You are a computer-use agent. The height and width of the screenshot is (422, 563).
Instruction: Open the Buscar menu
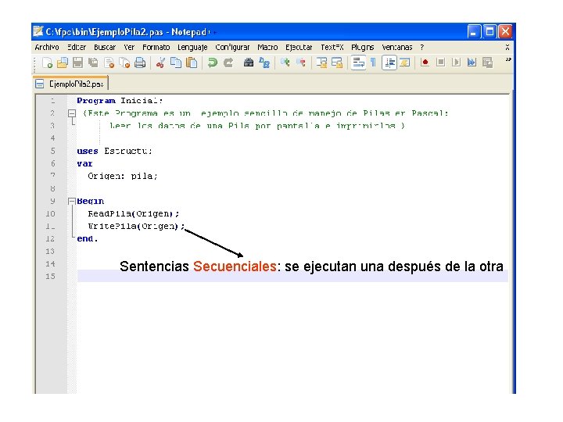pyautogui.click(x=105, y=48)
